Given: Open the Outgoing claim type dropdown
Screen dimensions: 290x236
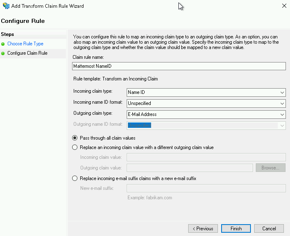Looking at the screenshot, I should (283, 115).
